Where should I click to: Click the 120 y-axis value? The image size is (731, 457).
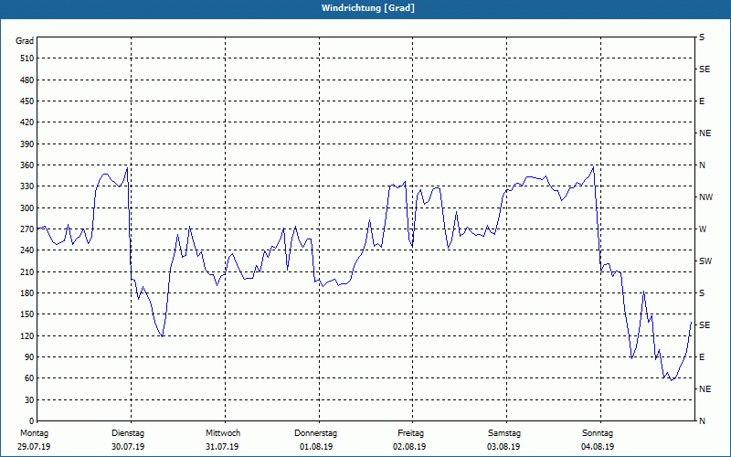(27, 336)
